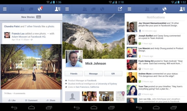Open the blank silhouette thumbnail on the profile
The image size is (187, 111).
(72, 96)
